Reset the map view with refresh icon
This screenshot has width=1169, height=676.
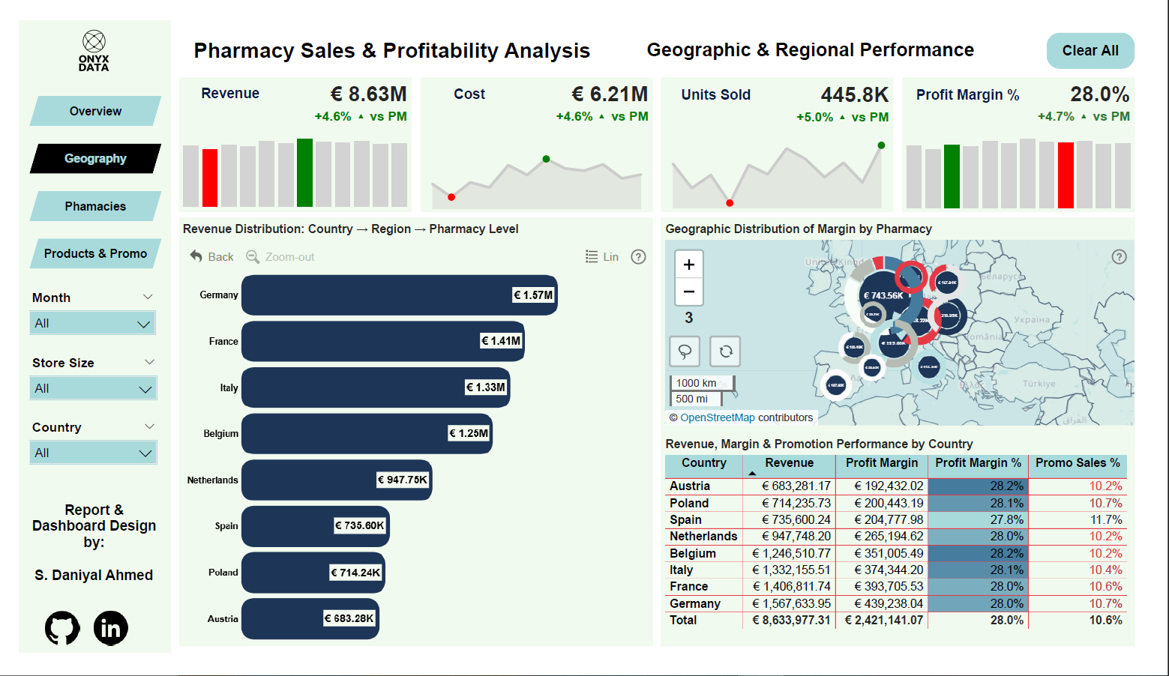pos(725,351)
